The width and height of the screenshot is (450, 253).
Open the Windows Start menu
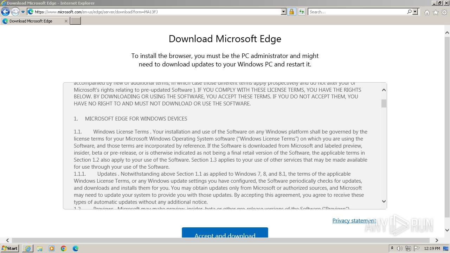pos(10,248)
